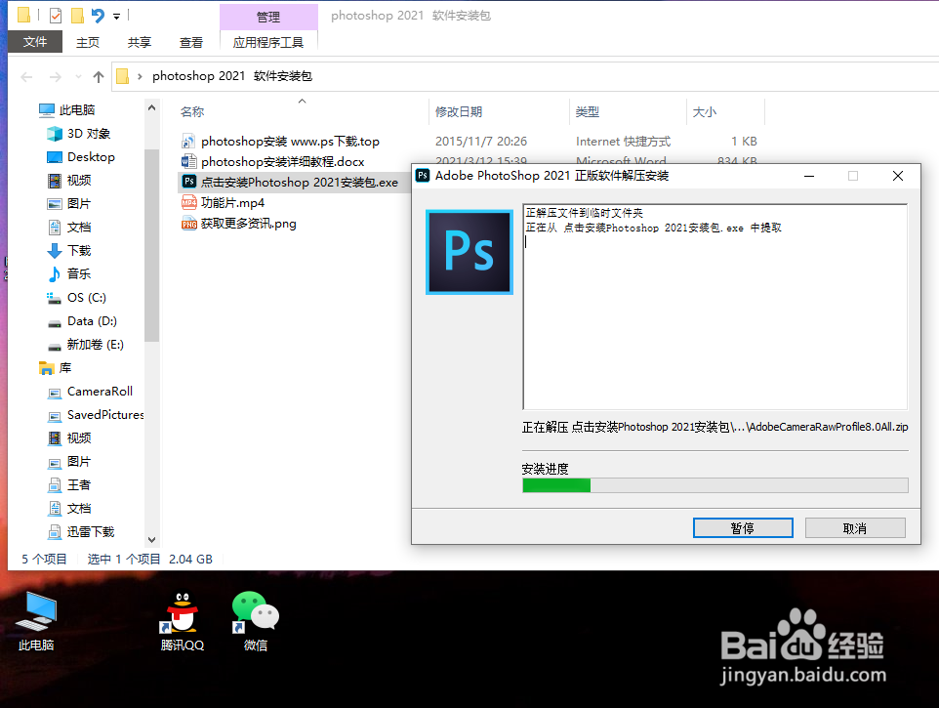
Task: Click the installer dialog title bar Ps icon
Action: click(423, 176)
